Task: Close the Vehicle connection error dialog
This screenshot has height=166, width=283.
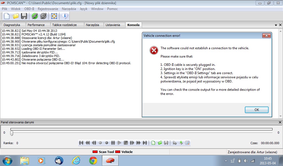Action: (266, 36)
